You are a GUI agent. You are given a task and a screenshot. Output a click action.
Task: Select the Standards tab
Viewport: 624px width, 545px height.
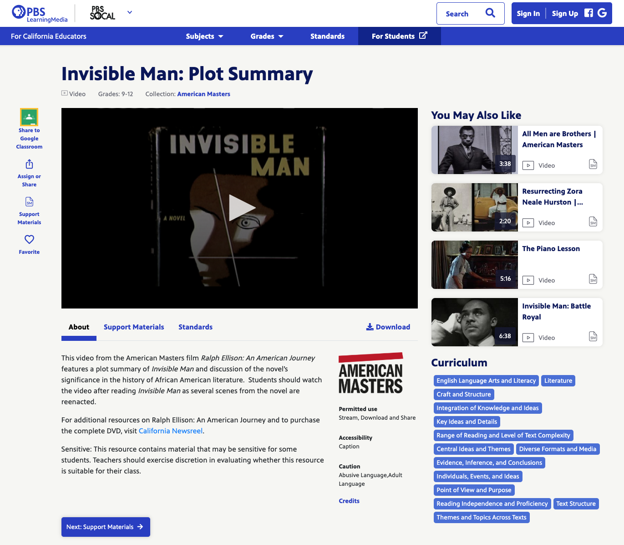pyautogui.click(x=195, y=327)
